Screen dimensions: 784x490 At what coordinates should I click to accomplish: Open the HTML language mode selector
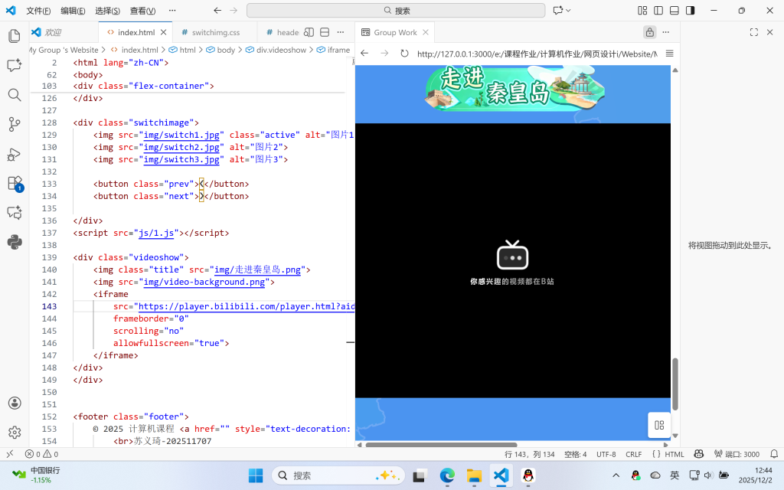coord(674,454)
